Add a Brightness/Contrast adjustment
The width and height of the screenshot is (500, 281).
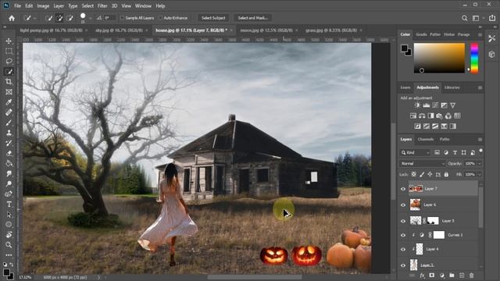pyautogui.click(x=417, y=105)
